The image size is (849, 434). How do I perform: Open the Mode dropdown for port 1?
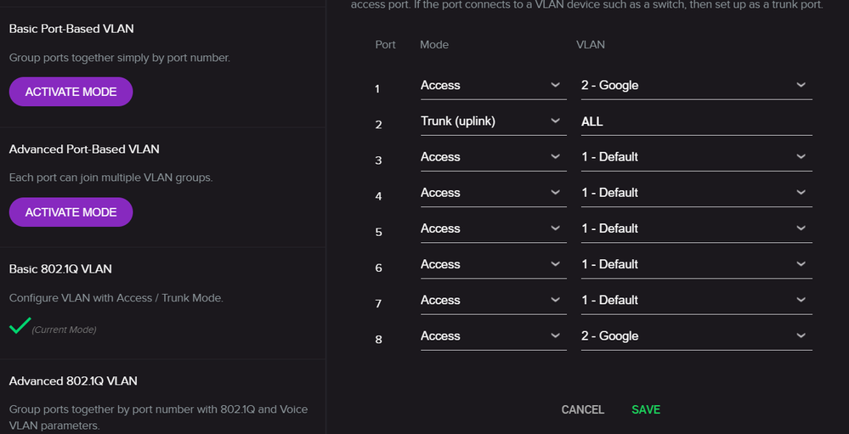(x=492, y=86)
